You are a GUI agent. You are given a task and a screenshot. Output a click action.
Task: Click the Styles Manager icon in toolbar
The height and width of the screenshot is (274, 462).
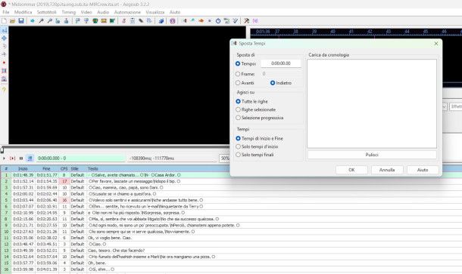coord(124,21)
